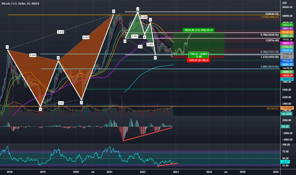Click the red trendline under the RSI line
The image size is (296, 175).
167,164
